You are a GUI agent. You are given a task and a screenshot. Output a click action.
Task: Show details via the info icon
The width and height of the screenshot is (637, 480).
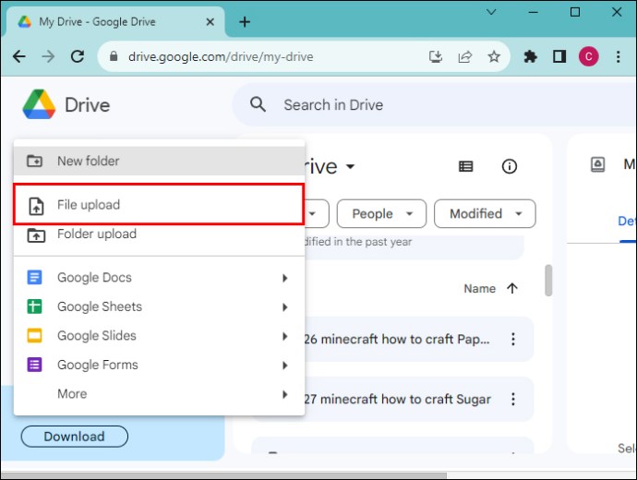pos(509,166)
